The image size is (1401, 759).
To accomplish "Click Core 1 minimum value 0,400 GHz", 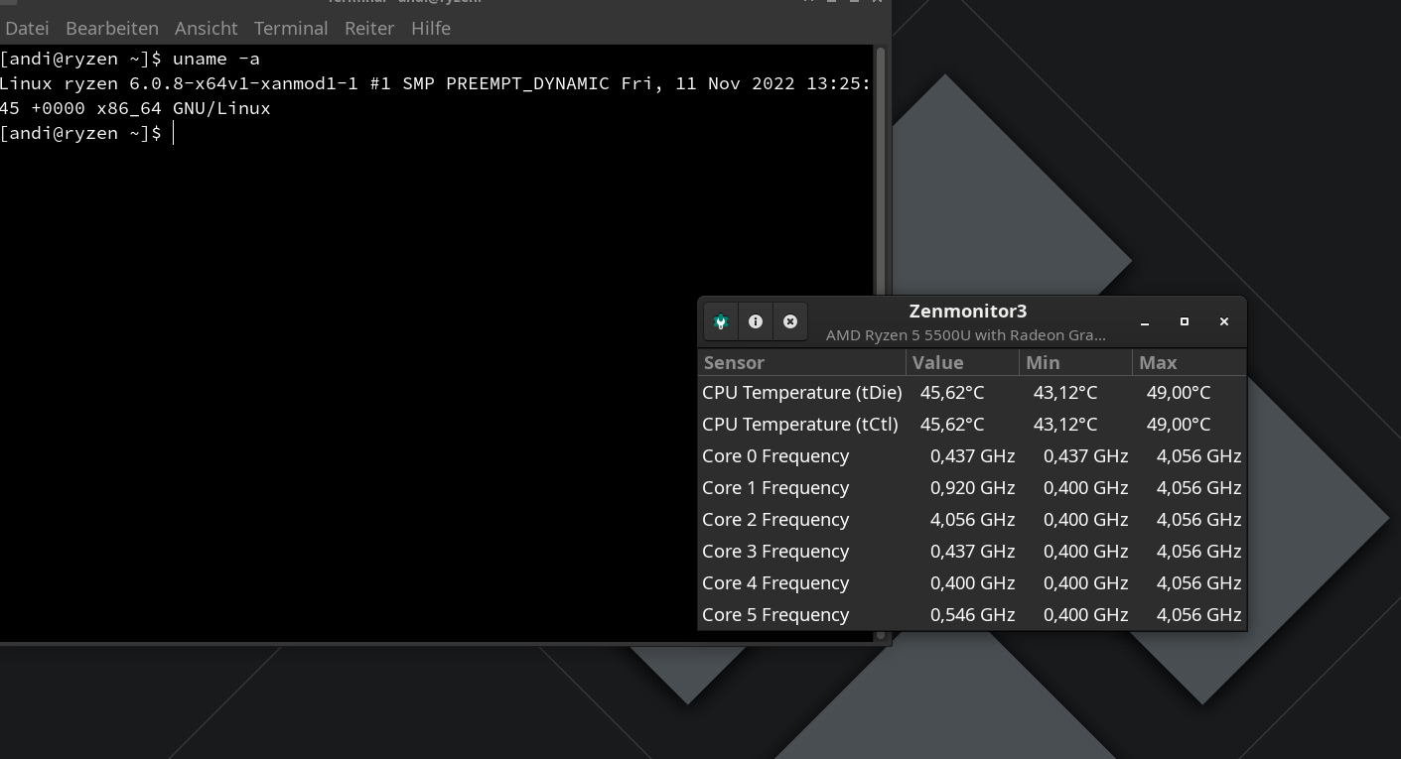I will [1086, 488].
